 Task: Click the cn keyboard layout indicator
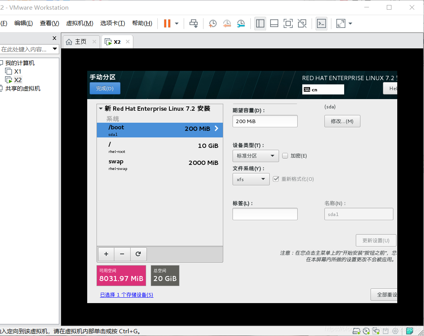[x=323, y=89]
